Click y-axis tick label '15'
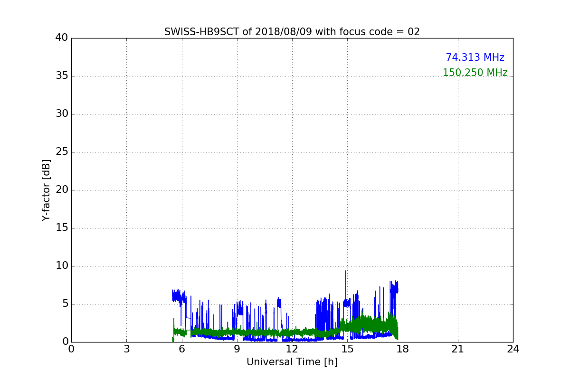Screen dimensions: 570x380 coord(62,228)
